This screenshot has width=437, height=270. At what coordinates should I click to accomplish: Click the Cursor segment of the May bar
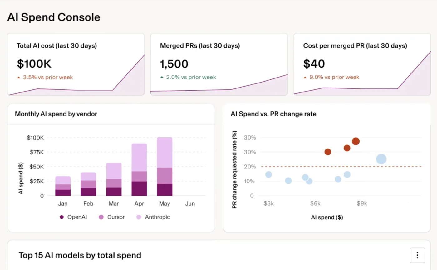[x=164, y=176]
